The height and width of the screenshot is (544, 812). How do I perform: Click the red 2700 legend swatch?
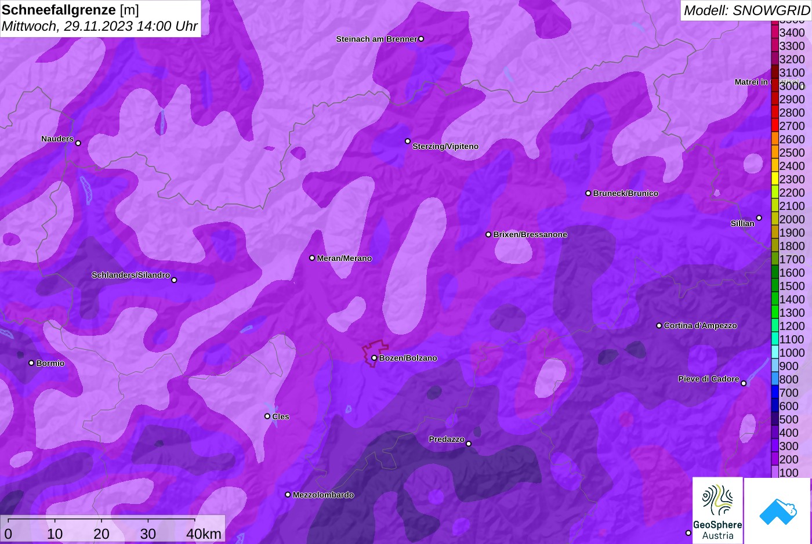coord(775,126)
